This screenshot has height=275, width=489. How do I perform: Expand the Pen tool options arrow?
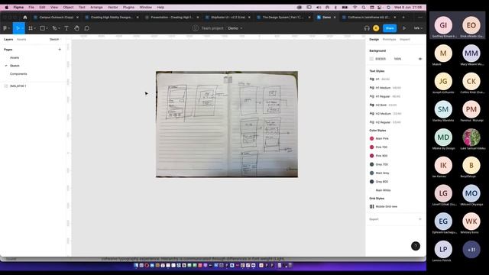click(x=59, y=28)
